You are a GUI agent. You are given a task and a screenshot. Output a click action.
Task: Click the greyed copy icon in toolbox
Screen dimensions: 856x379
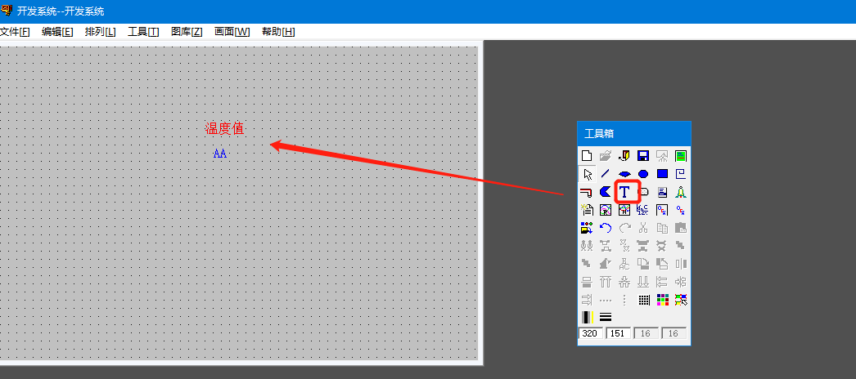point(662,228)
